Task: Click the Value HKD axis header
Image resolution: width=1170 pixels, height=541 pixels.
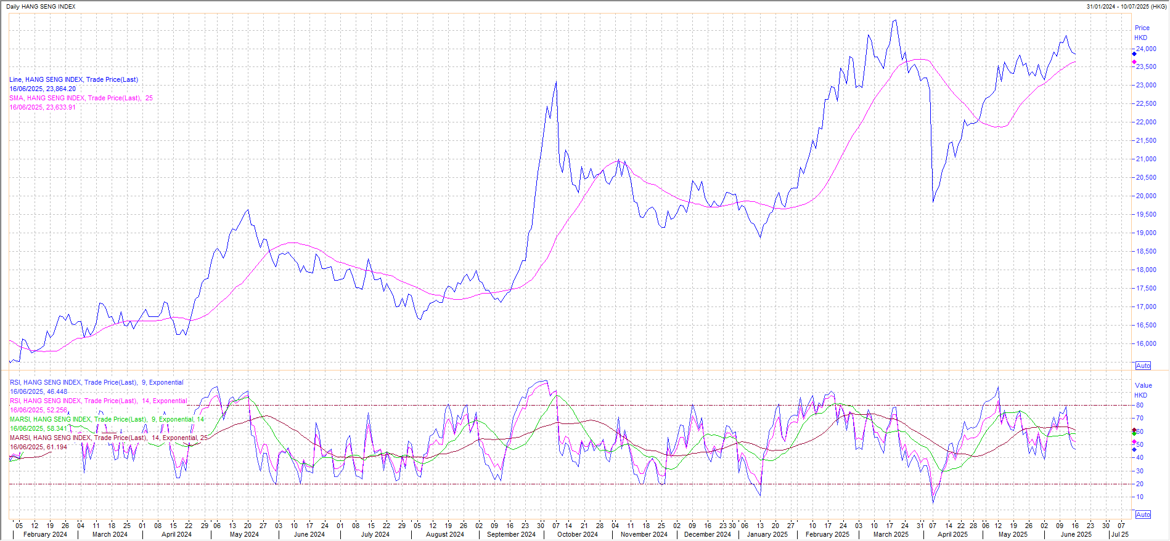Action: click(1143, 390)
